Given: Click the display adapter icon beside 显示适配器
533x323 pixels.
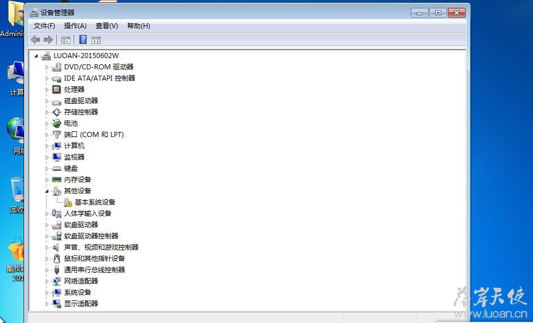Looking at the screenshot, I should (x=57, y=304).
